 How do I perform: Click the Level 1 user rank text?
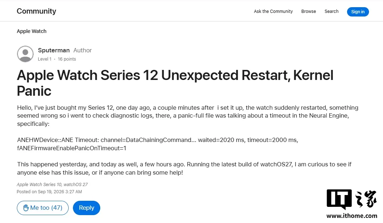pos(45,59)
